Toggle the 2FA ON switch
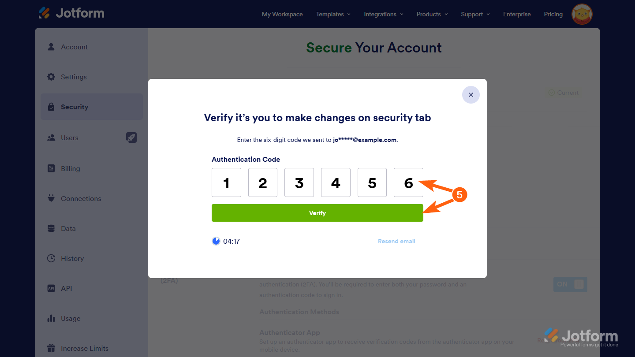This screenshot has width=635, height=357. click(570, 284)
